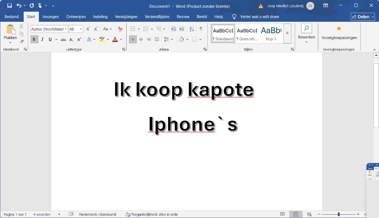This screenshot has height=218, width=379.
Task: Apply yellow text highlight color
Action: 102,39
